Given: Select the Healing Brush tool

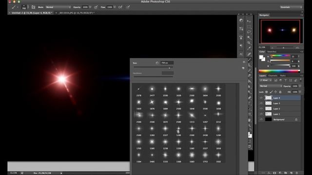Looking at the screenshot, I should pos(249,54).
